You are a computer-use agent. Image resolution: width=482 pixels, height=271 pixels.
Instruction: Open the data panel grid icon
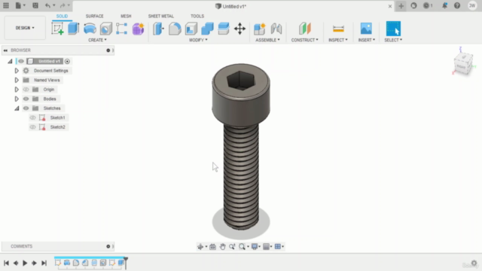[6, 5]
